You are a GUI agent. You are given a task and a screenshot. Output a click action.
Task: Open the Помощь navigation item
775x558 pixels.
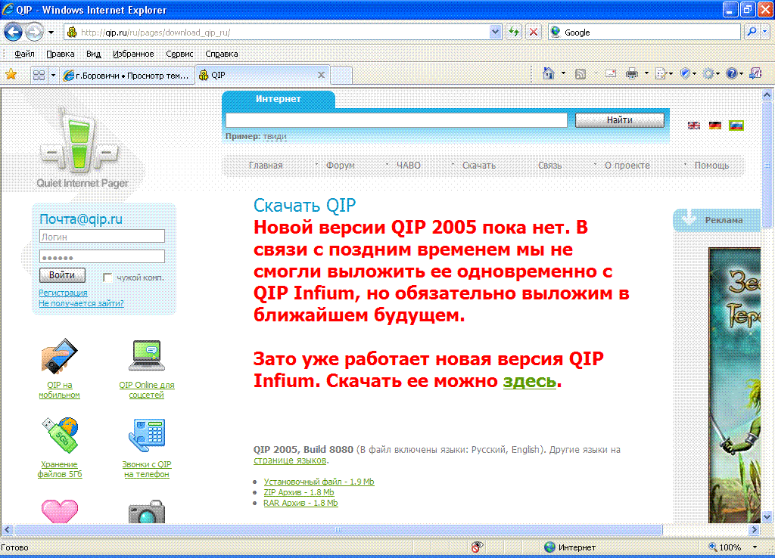click(711, 166)
